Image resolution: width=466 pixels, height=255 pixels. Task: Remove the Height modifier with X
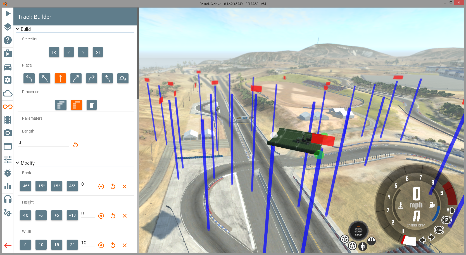pyautogui.click(x=125, y=216)
